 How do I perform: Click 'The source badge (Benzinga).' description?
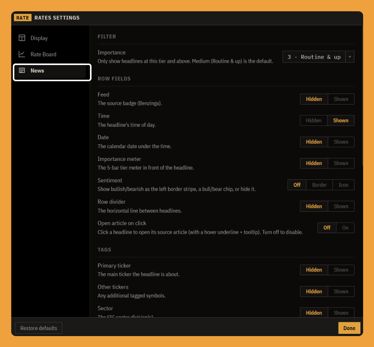[x=130, y=103]
